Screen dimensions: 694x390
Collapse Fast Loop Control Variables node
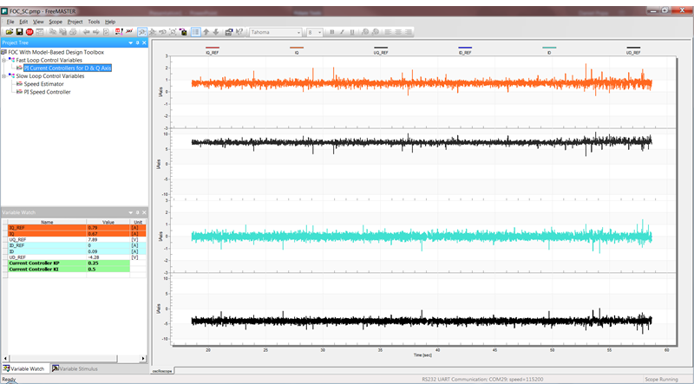coord(4,60)
